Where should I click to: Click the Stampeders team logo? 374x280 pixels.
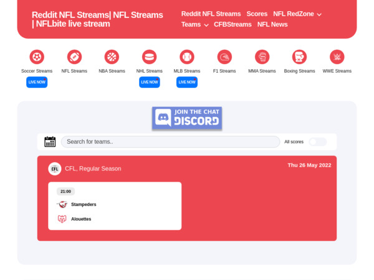[62, 204]
